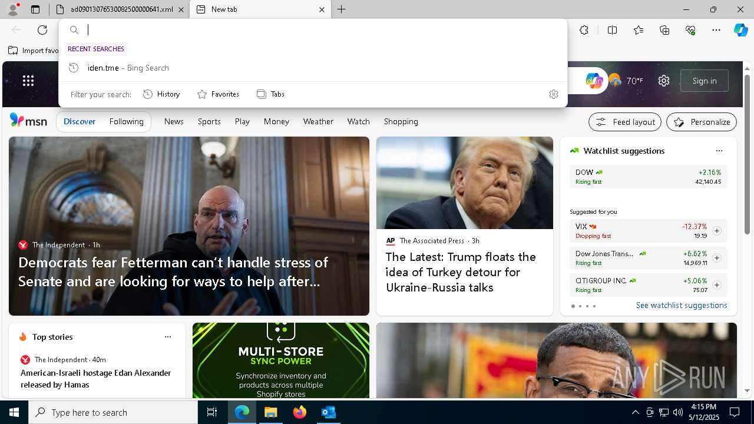Open the Collections icon
Image resolution: width=754 pixels, height=424 pixels.
pyautogui.click(x=664, y=30)
